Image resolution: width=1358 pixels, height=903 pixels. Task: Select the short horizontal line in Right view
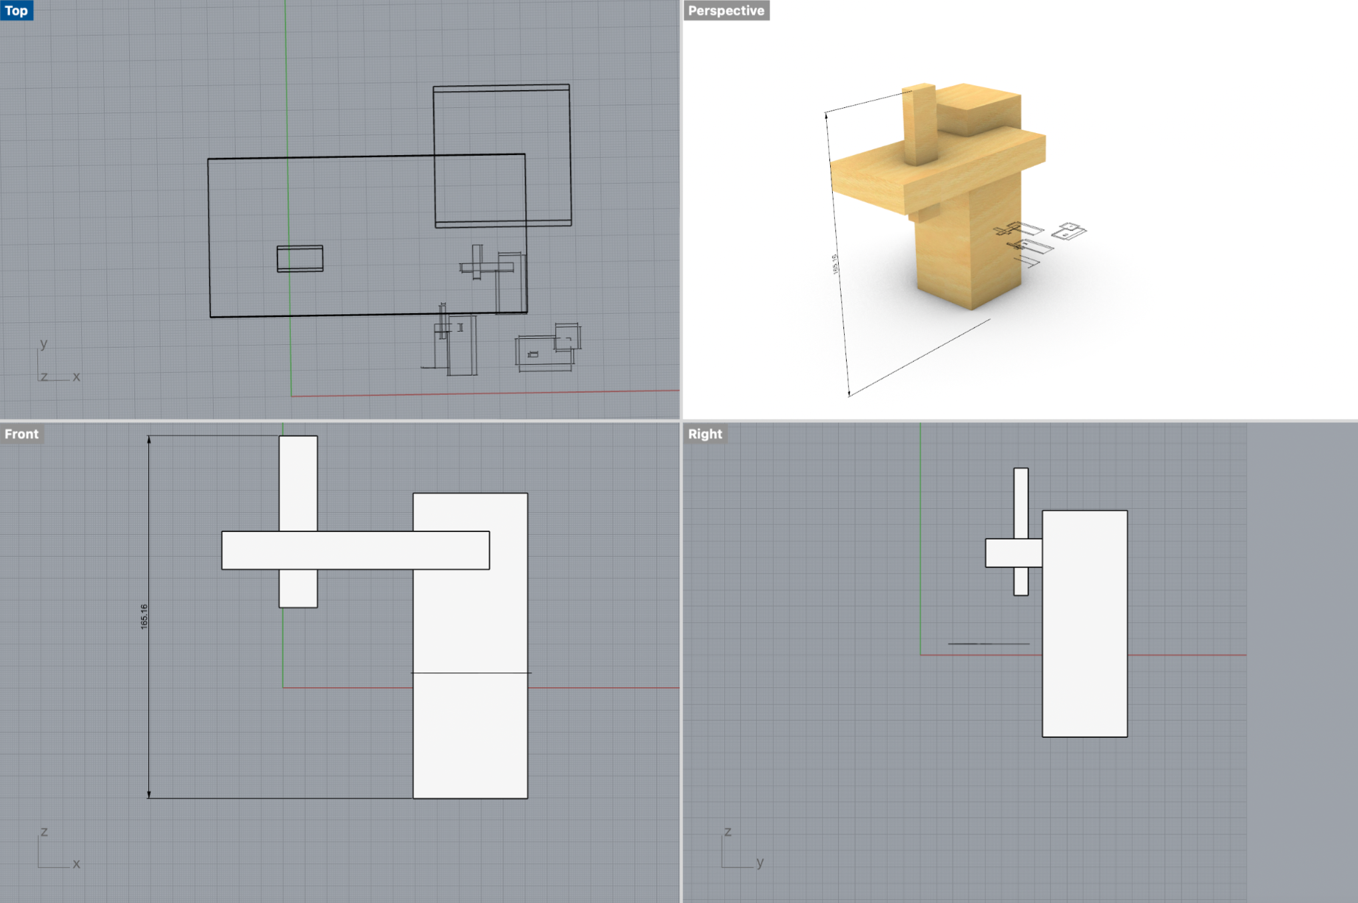coord(989,644)
